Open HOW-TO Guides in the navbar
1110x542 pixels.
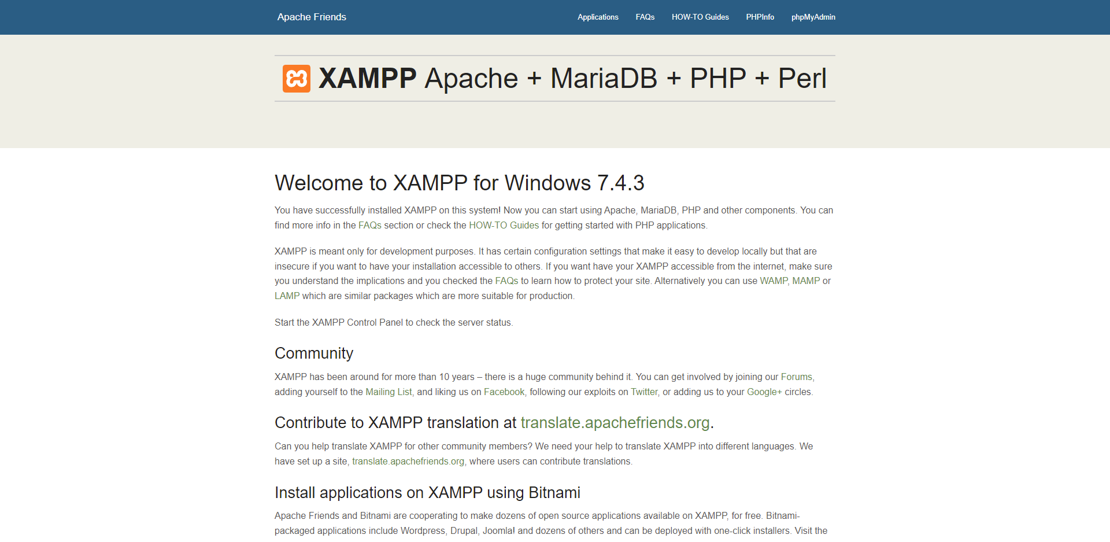(700, 17)
